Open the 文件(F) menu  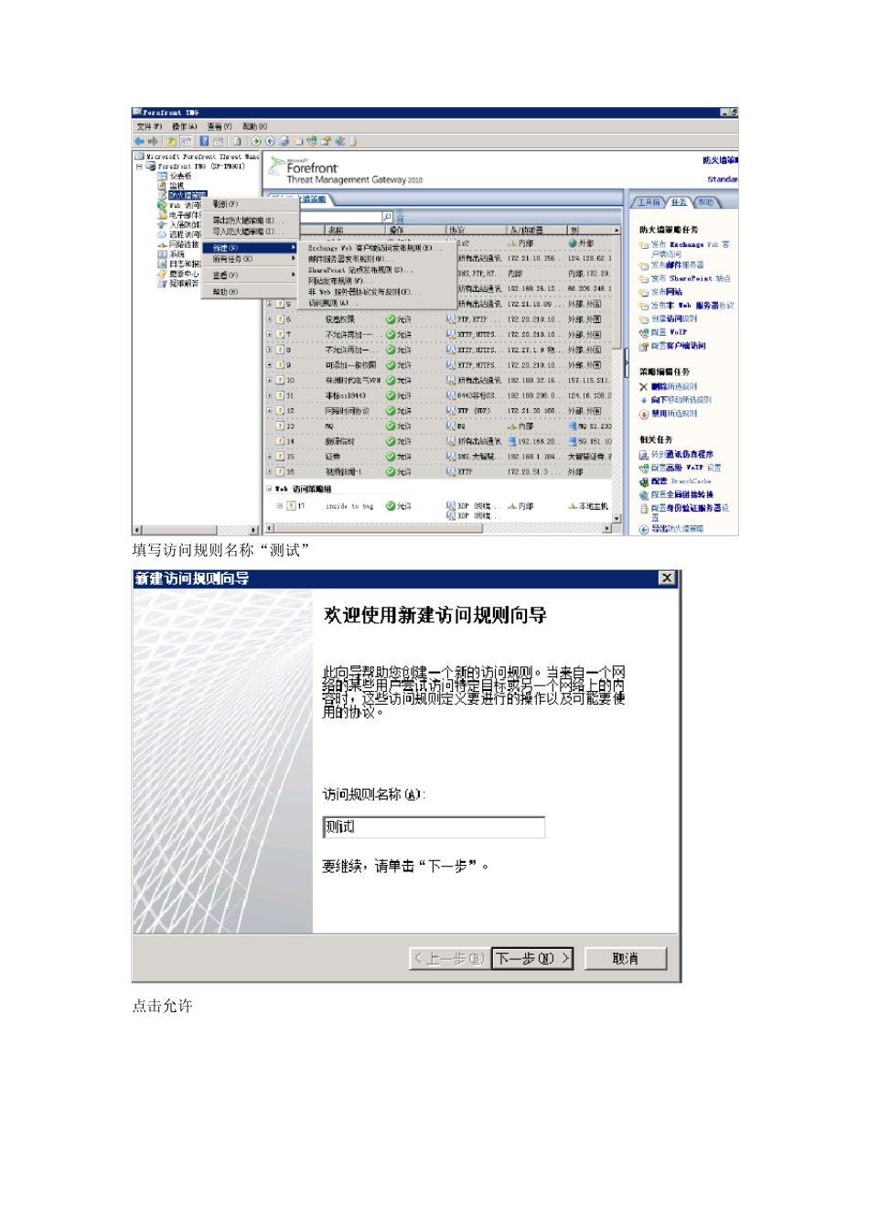click(149, 126)
